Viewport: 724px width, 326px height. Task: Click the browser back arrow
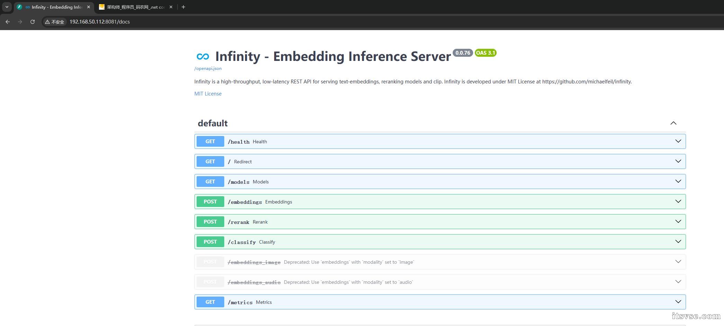tap(8, 22)
